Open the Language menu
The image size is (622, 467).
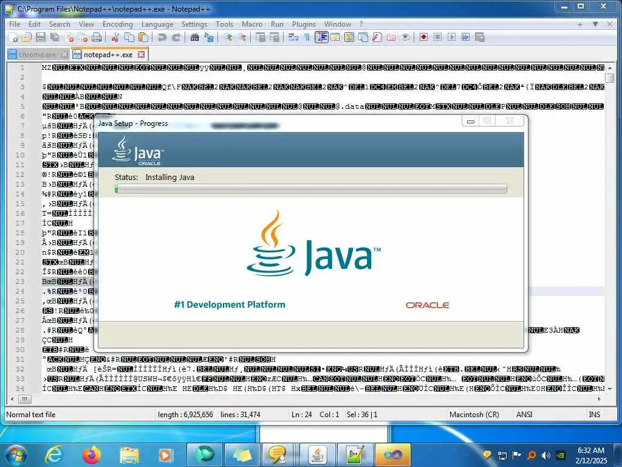pyautogui.click(x=157, y=24)
